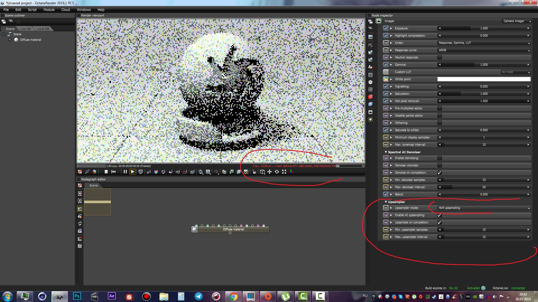Select the auto focus picker tool
The image size is (538, 302).
point(149,172)
